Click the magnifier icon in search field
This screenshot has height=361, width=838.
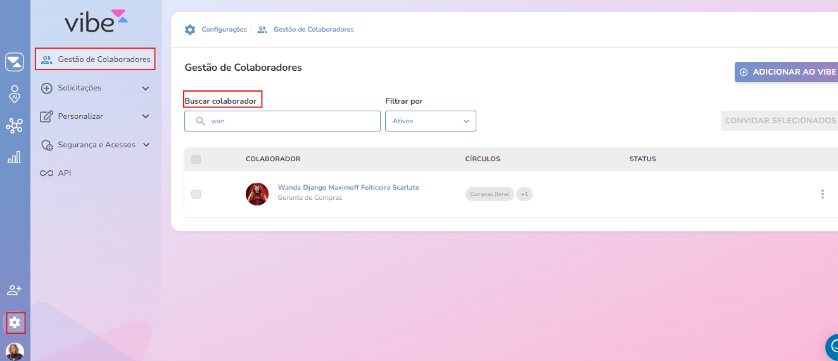pos(200,121)
